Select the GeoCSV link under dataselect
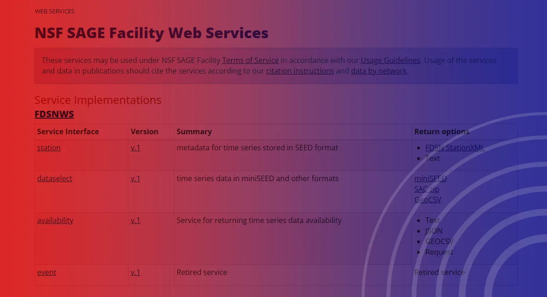Viewport: 547px width, 297px height. [x=427, y=200]
